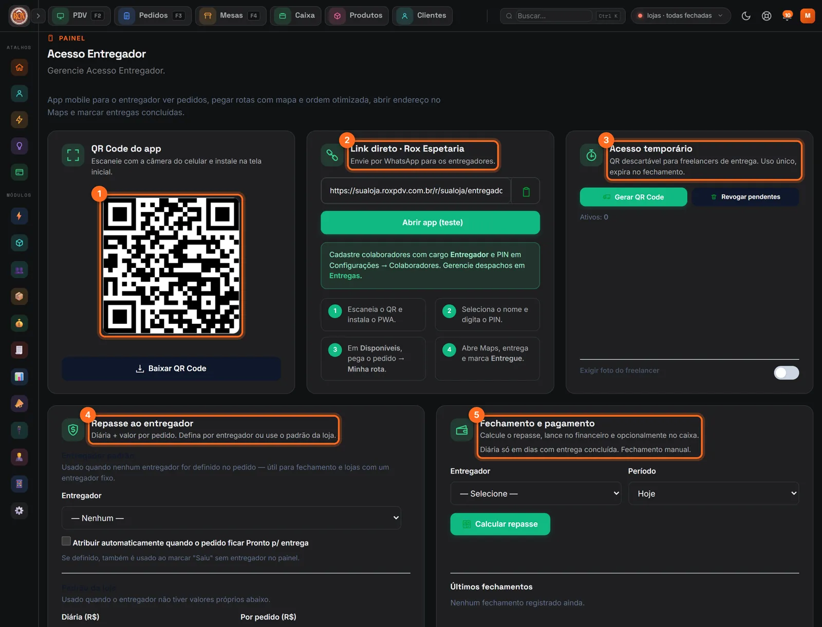This screenshot has height=627, width=822.
Task: Open the calculator module icon
Action: [19, 483]
